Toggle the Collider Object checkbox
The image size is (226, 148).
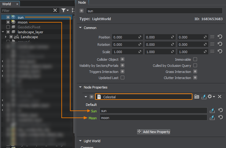(122, 60)
